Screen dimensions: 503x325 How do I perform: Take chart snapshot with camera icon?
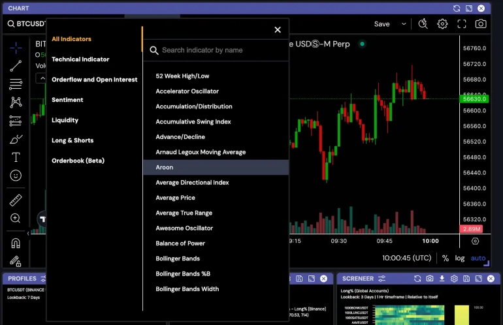[x=481, y=23]
